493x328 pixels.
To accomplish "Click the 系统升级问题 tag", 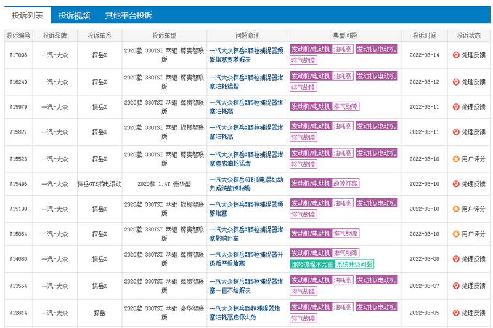I will 354,264.
